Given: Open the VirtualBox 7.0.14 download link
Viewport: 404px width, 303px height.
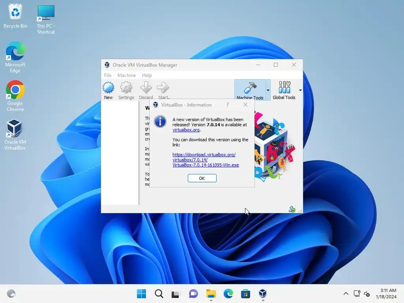Looking at the screenshot, I should point(206,160).
